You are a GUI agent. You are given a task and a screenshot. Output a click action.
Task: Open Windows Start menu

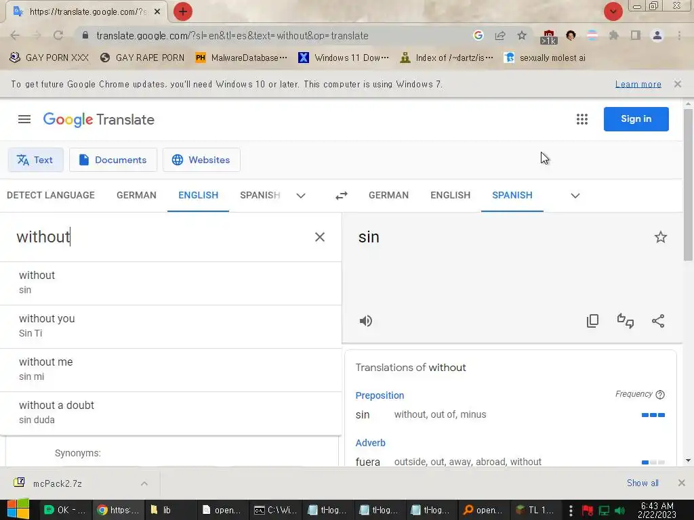pos(18,509)
